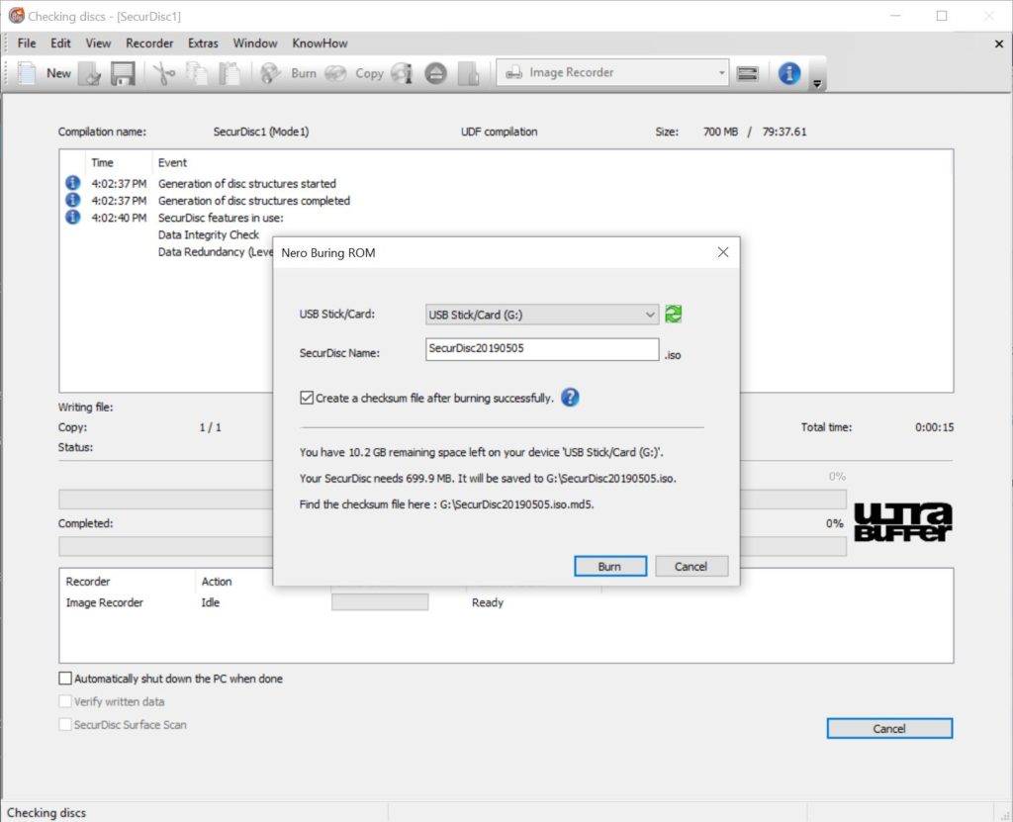
Task: Click the Recorder column header
Action: tap(88, 582)
